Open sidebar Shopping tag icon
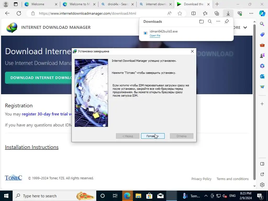268x201 pixels. point(262,35)
